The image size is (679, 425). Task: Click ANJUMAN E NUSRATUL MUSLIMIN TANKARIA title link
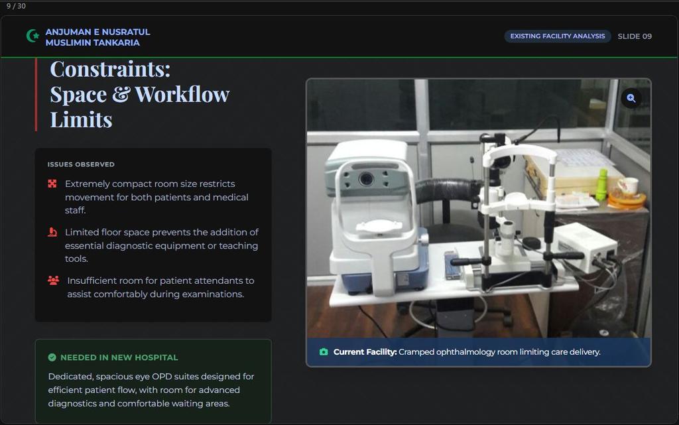(x=97, y=36)
